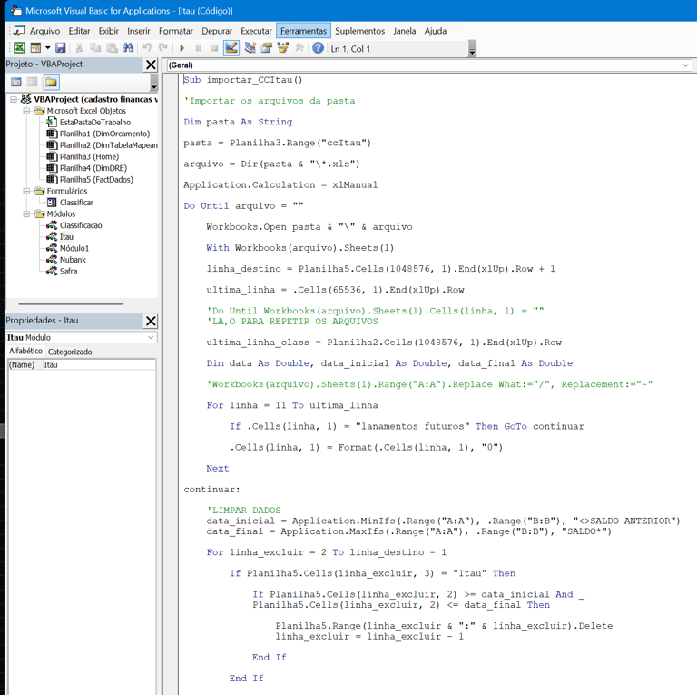Click the blue Help question mark icon
Image resolution: width=697 pixels, height=695 pixels.
click(x=318, y=48)
